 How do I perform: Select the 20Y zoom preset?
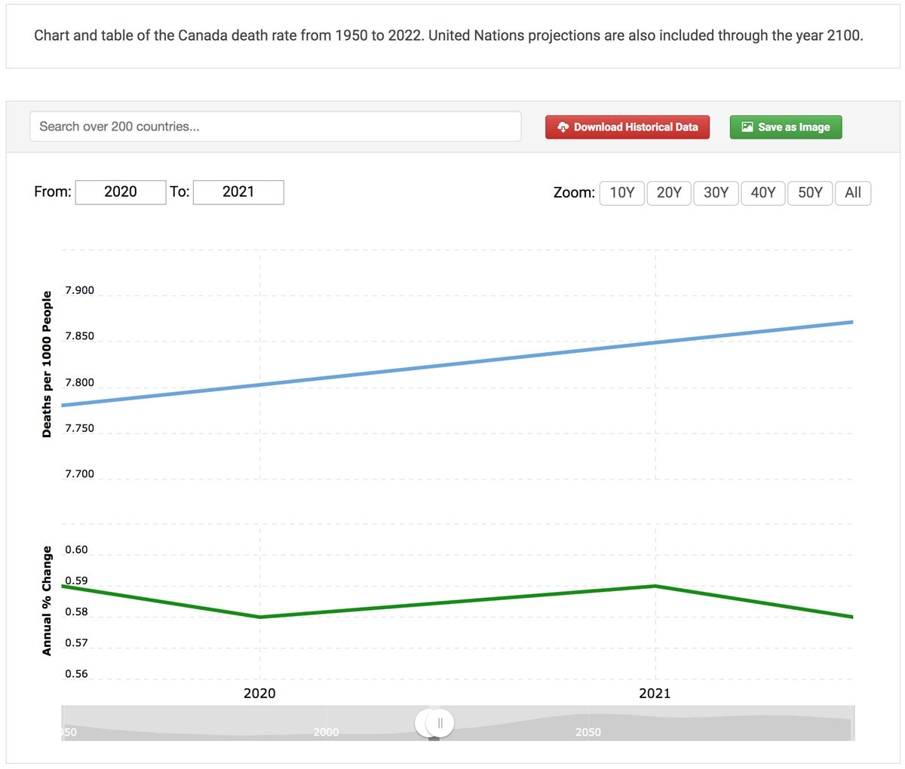669,193
